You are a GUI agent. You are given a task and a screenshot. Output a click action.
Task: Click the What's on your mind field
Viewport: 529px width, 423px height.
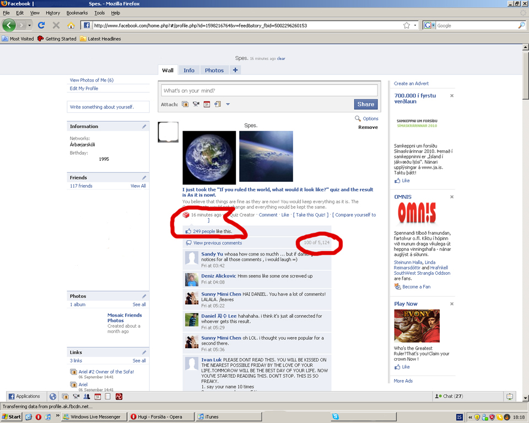click(x=269, y=90)
